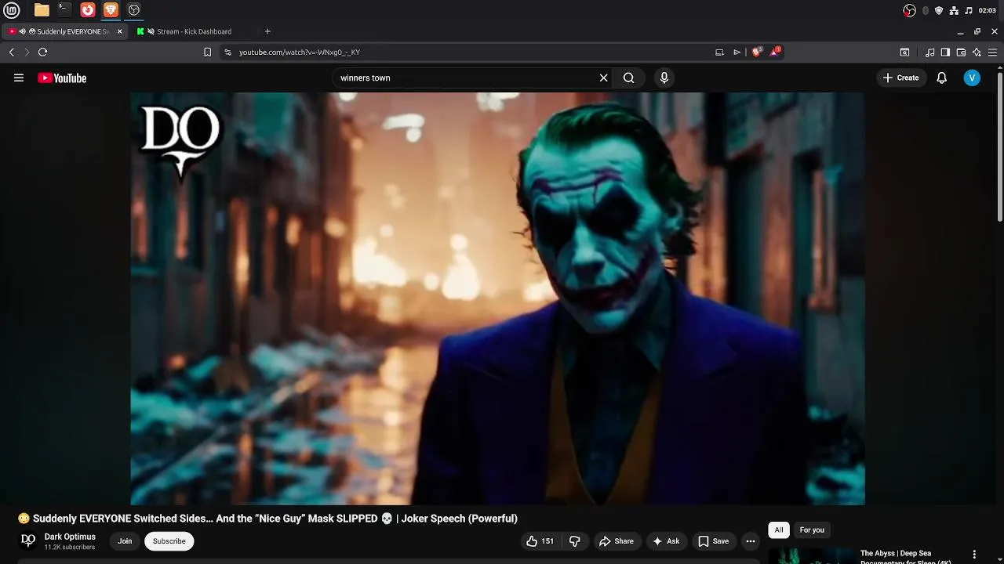Go back to the previous page
1004x564 pixels.
(12, 52)
